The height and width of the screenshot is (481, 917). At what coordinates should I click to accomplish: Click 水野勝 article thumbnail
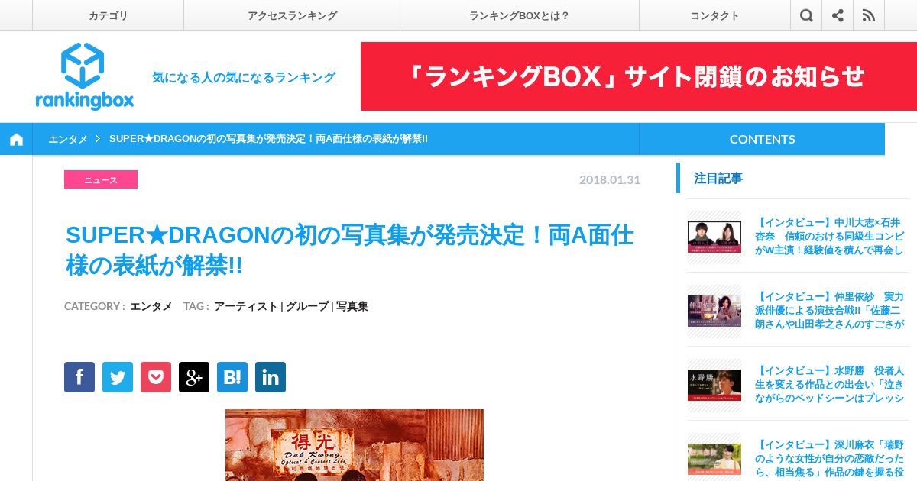(x=714, y=385)
